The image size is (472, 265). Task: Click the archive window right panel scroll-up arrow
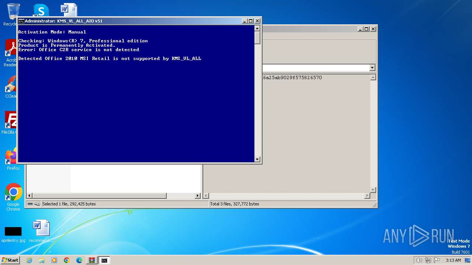click(373, 77)
